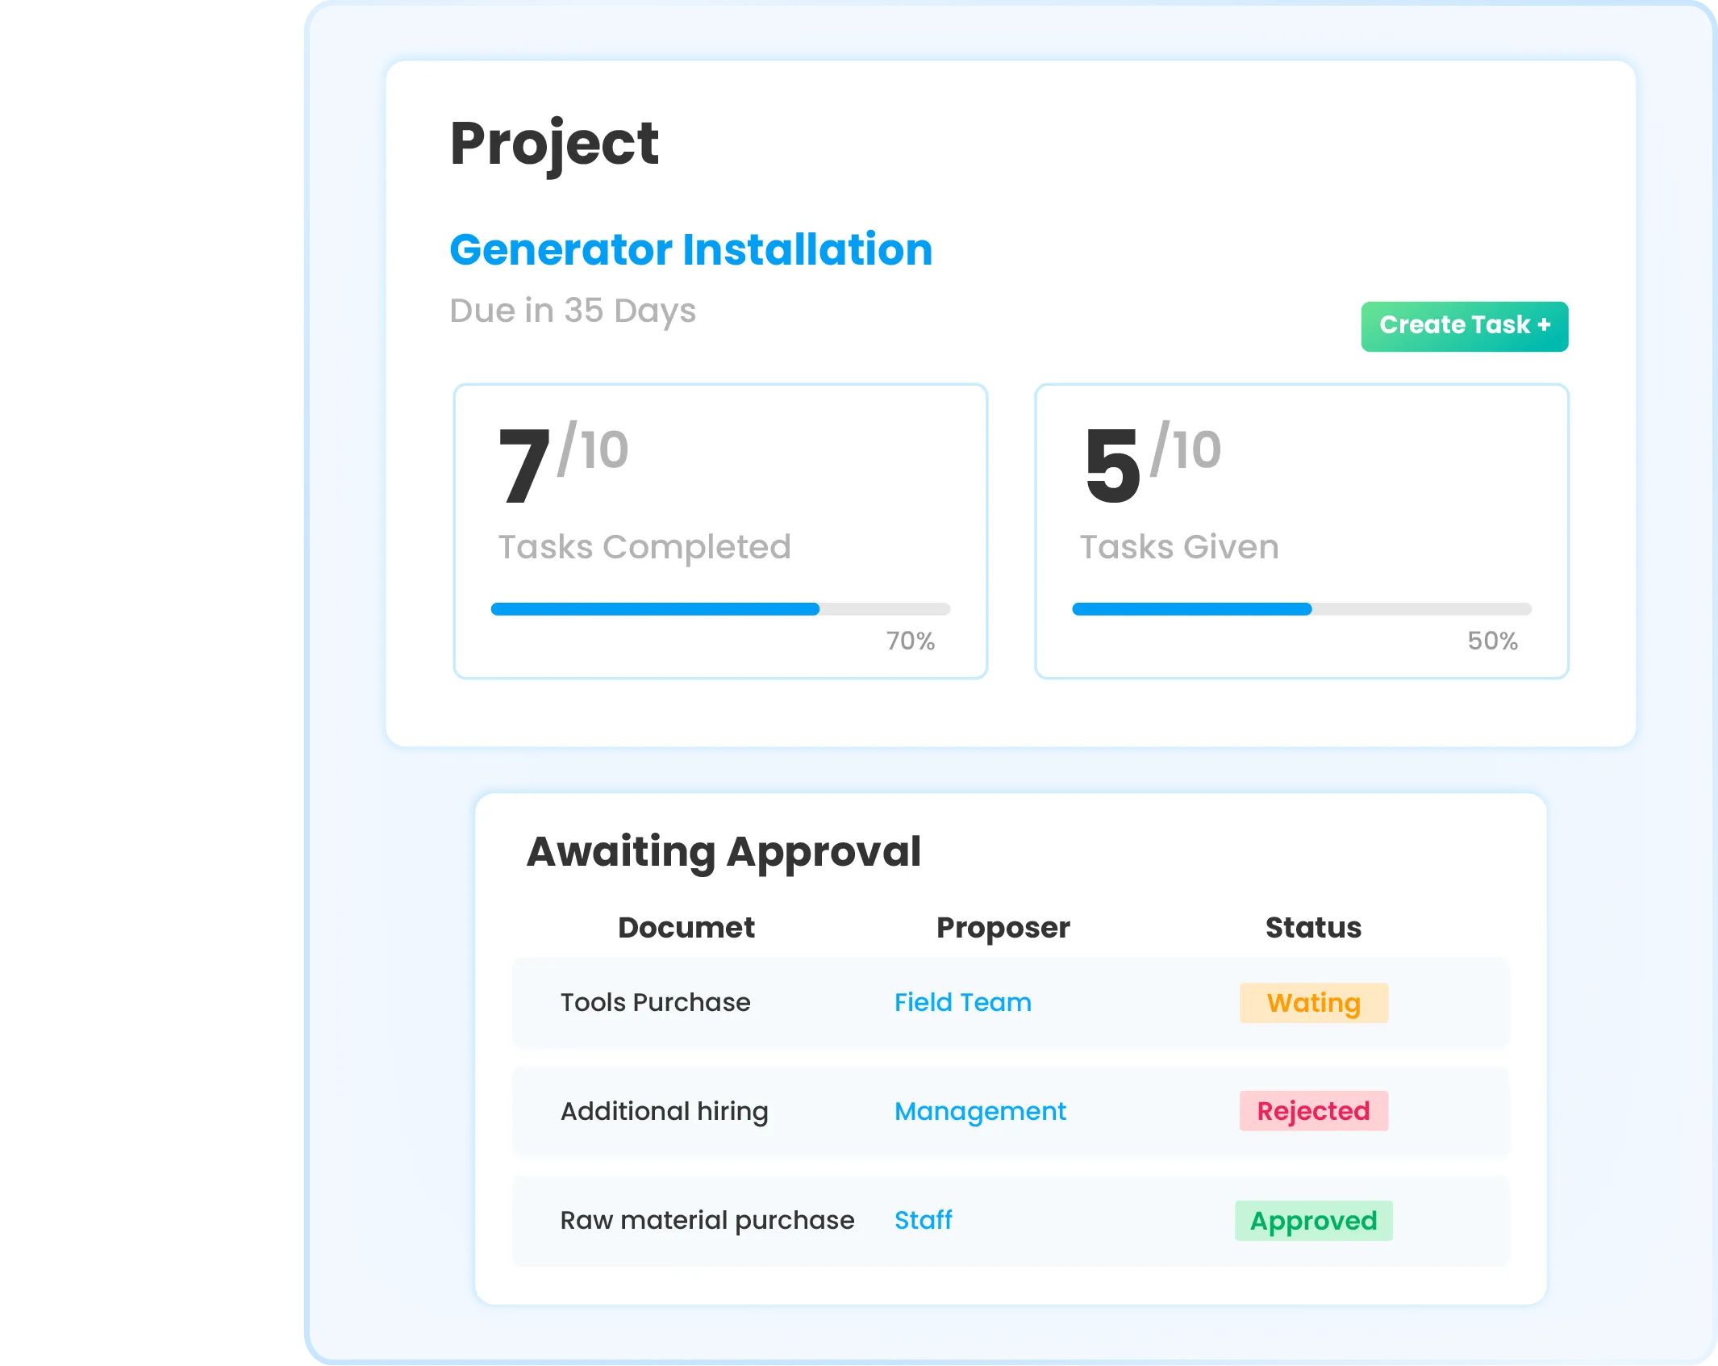The height and width of the screenshot is (1366, 1718).
Task: Click the Due in 35 Days label
Action: point(573,310)
